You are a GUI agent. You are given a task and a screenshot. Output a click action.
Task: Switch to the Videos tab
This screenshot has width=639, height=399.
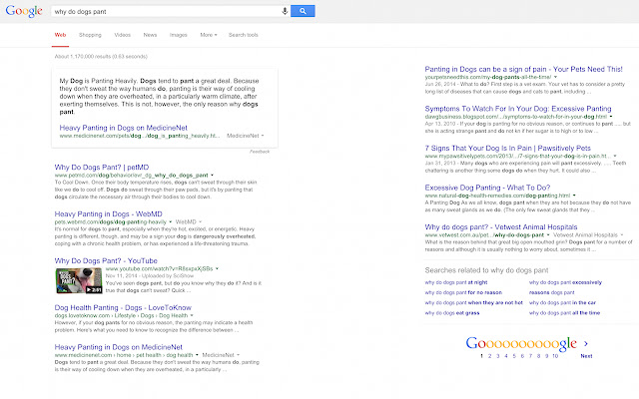(122, 35)
